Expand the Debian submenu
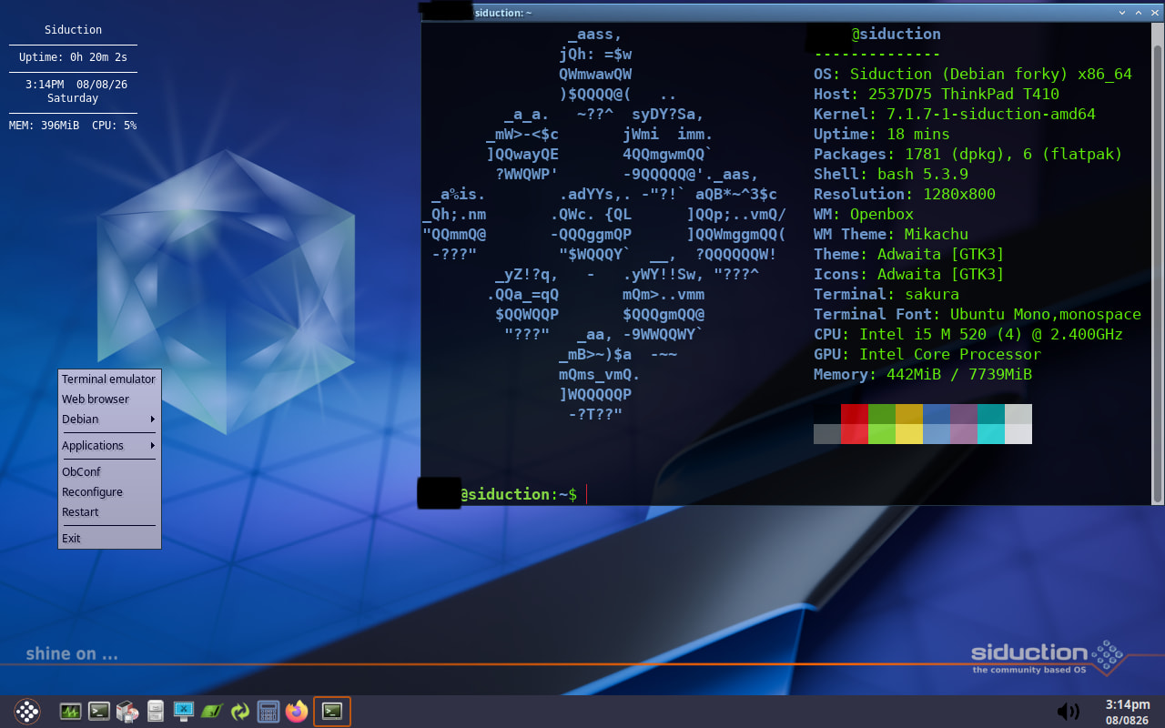The image size is (1165, 728). (109, 420)
